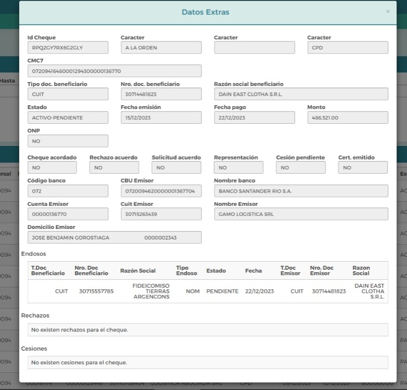Screen dimensions: 407x390
Task: Close the Datos Extras dialog
Action: (x=387, y=12)
